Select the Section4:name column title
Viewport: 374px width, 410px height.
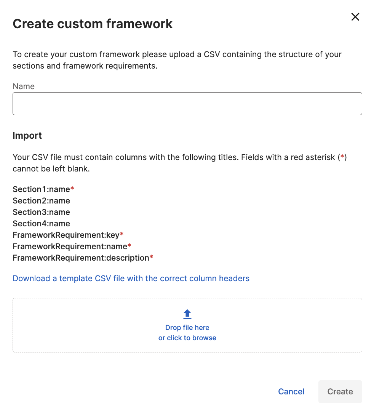(x=41, y=224)
